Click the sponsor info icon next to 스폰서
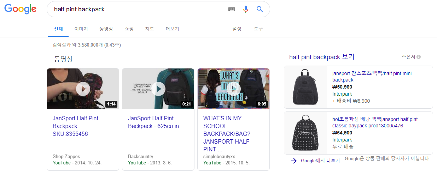 [419, 57]
